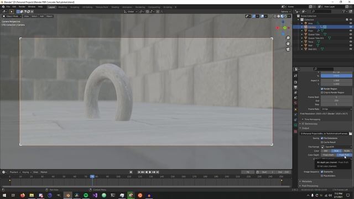Screen dimensions: 354x199
Task: Click the timeline current frame indicator
Action: 92,176
